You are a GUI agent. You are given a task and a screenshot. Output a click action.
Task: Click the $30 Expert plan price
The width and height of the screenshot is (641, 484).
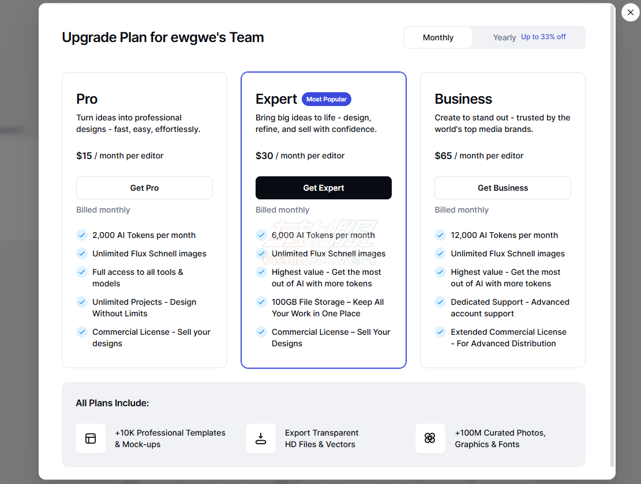tap(264, 156)
